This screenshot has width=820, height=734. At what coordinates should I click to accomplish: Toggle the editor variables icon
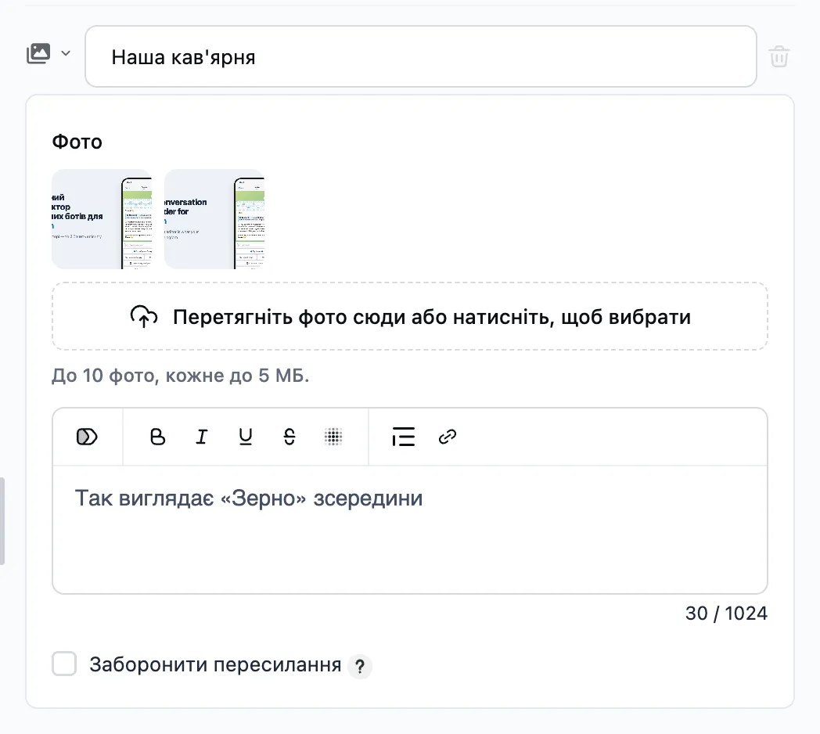coord(87,437)
